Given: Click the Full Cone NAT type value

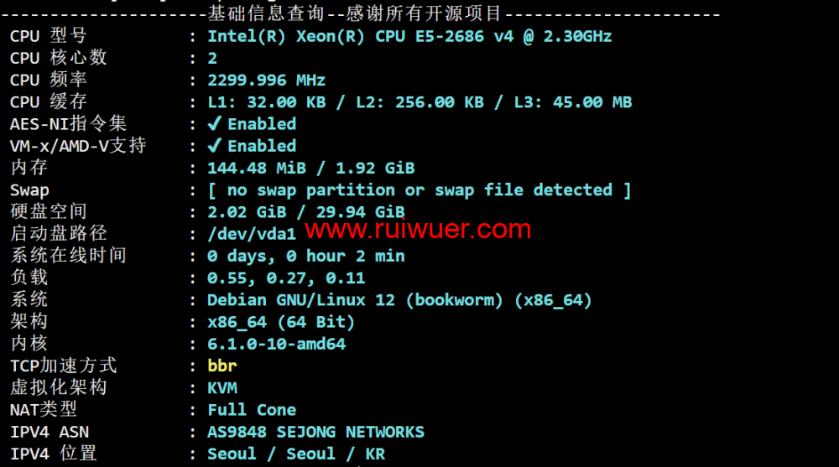Looking at the screenshot, I should pyautogui.click(x=252, y=410).
